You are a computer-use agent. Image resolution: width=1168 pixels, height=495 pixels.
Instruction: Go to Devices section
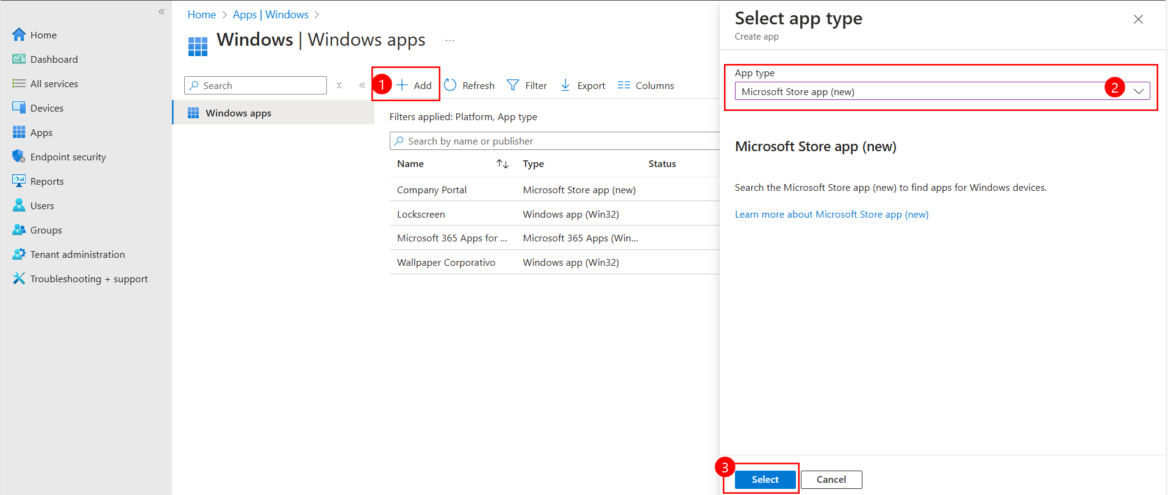click(x=38, y=108)
